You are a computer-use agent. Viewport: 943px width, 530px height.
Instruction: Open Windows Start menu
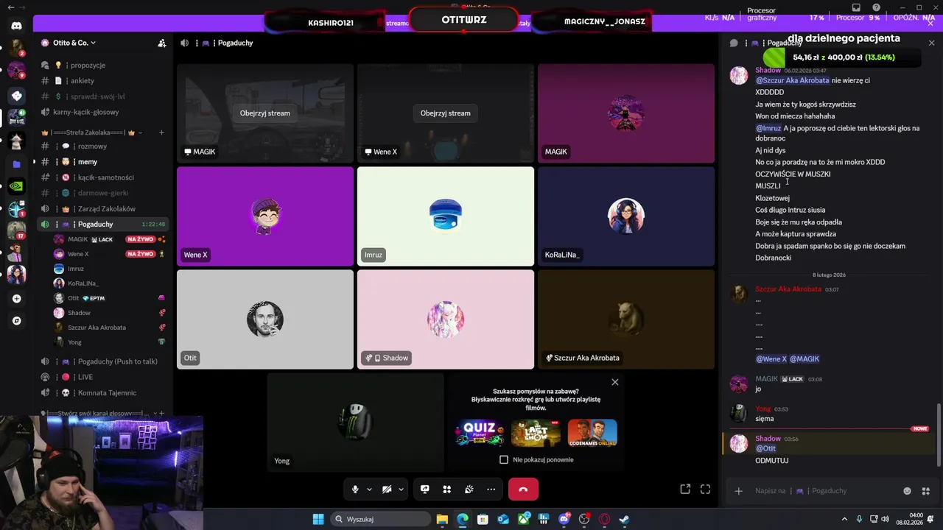point(318,519)
